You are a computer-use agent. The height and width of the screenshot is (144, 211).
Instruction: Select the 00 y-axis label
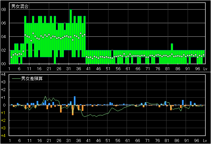(x=3, y=64)
